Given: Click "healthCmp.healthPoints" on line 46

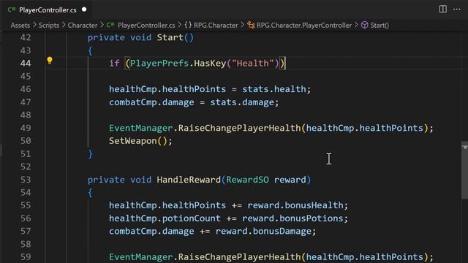Looking at the screenshot, I should coord(167,89).
